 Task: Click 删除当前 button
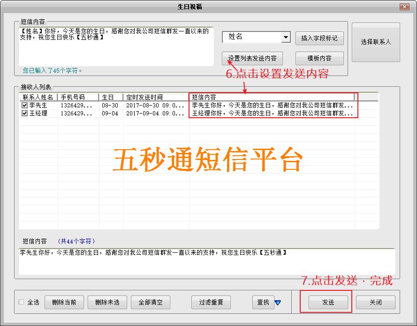(x=64, y=302)
